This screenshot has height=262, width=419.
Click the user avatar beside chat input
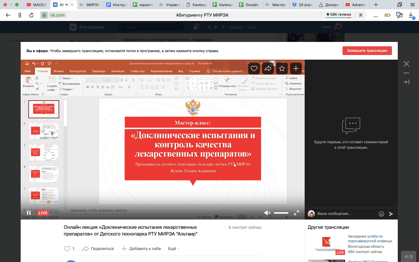coord(311,214)
